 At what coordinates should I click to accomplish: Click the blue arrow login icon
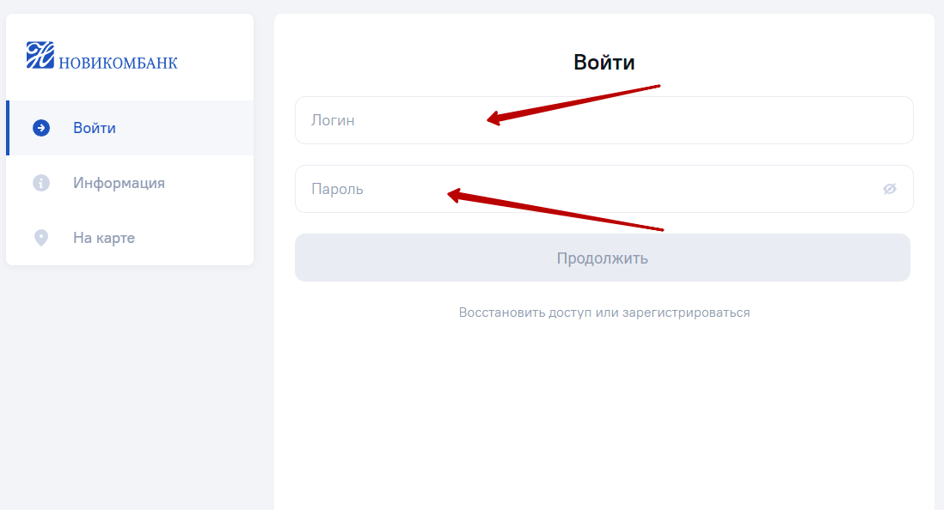pyautogui.click(x=41, y=128)
